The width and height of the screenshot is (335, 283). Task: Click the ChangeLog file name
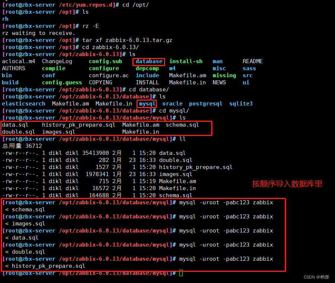[x=57, y=62]
